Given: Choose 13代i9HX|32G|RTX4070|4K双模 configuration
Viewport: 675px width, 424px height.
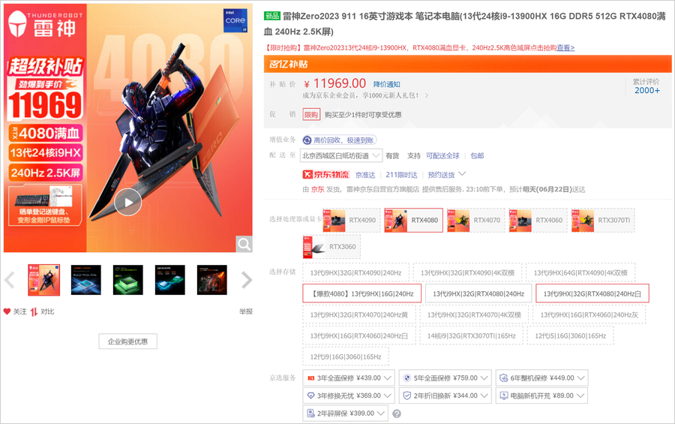Looking at the screenshot, I should point(474,315).
